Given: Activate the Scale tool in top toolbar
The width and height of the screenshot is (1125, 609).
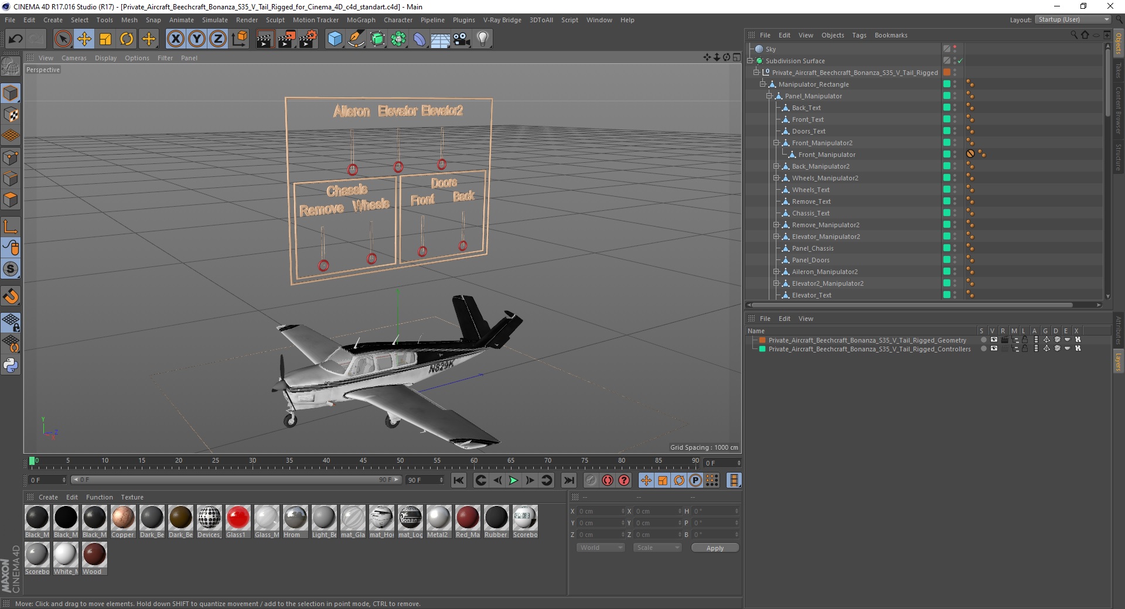Looking at the screenshot, I should 105,39.
